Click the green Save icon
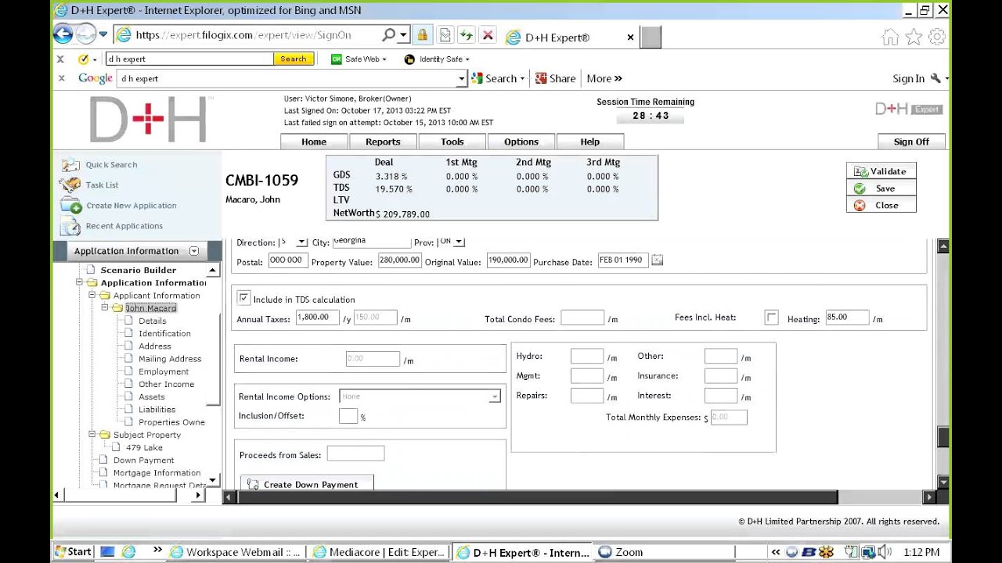1002x563 pixels. 860,188
